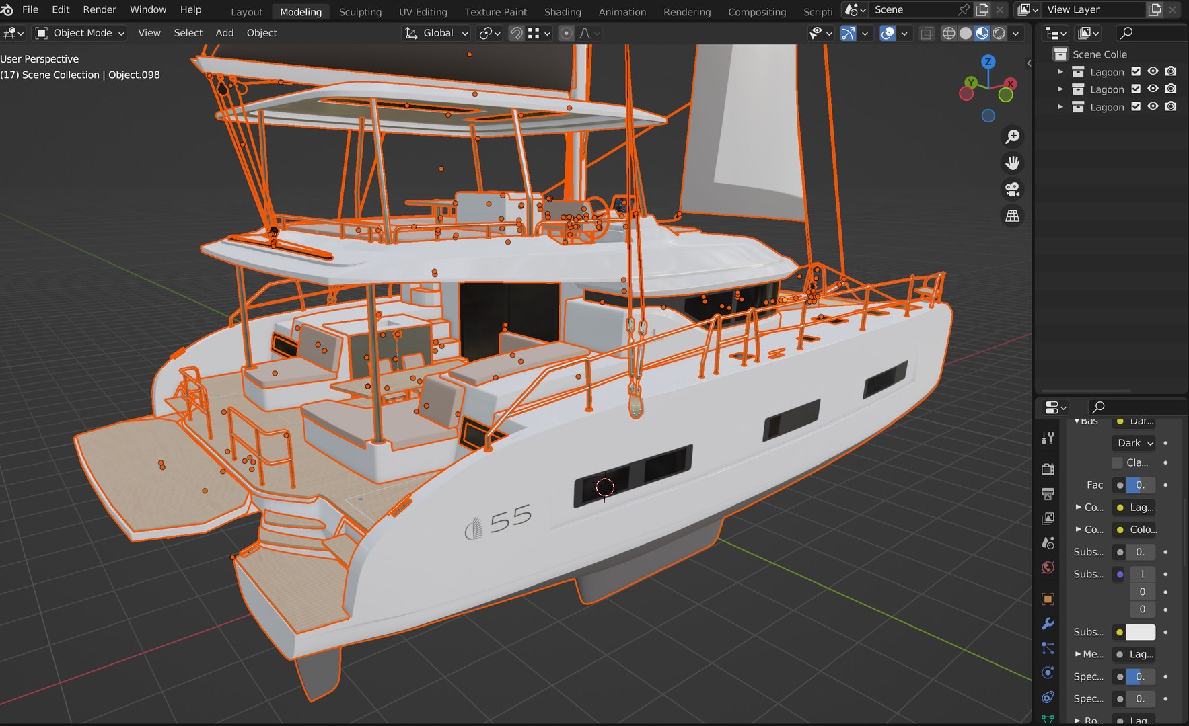1189x726 pixels.
Task: Open the viewport shading options dropdown arrow
Action: [1016, 33]
